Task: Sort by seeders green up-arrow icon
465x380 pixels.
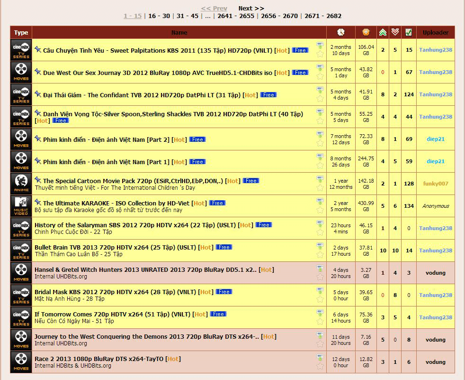Action: (383, 32)
